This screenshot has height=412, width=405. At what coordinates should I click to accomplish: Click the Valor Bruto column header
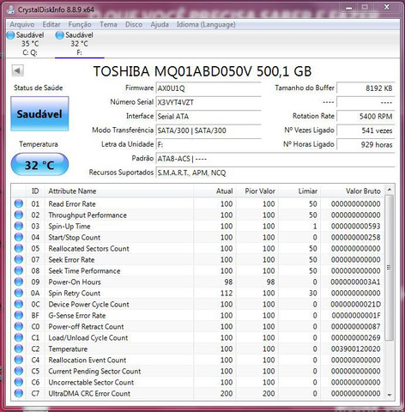point(353,191)
